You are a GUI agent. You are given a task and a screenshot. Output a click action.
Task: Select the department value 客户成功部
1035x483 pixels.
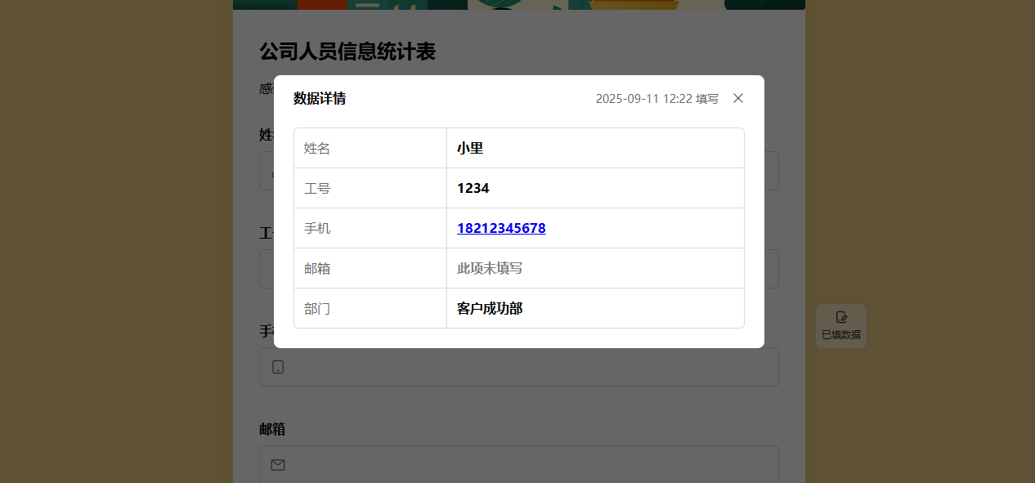click(489, 308)
